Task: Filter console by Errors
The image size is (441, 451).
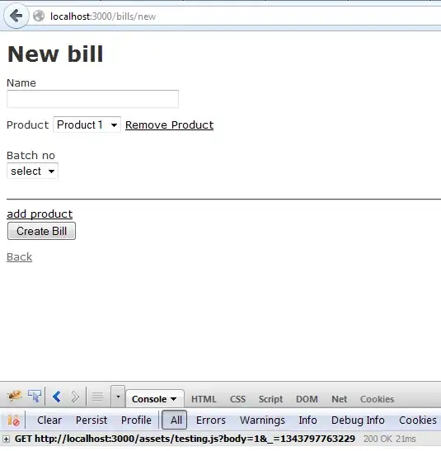Action: (x=211, y=420)
